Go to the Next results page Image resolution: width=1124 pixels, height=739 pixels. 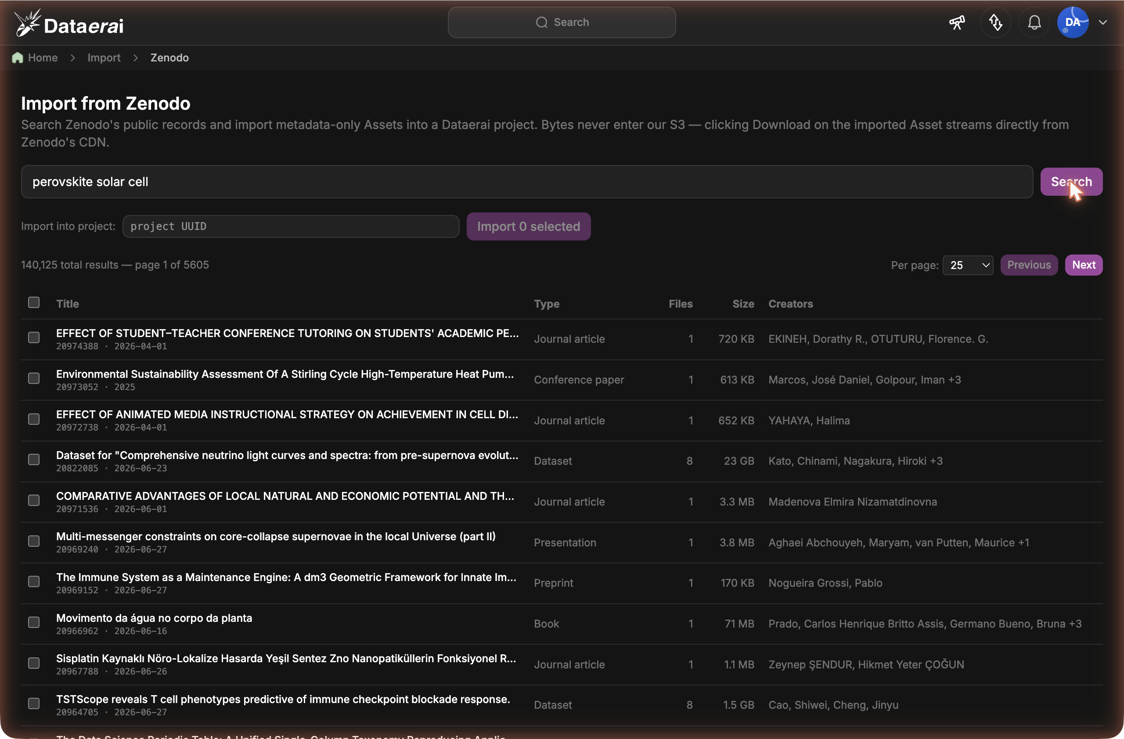(x=1084, y=265)
